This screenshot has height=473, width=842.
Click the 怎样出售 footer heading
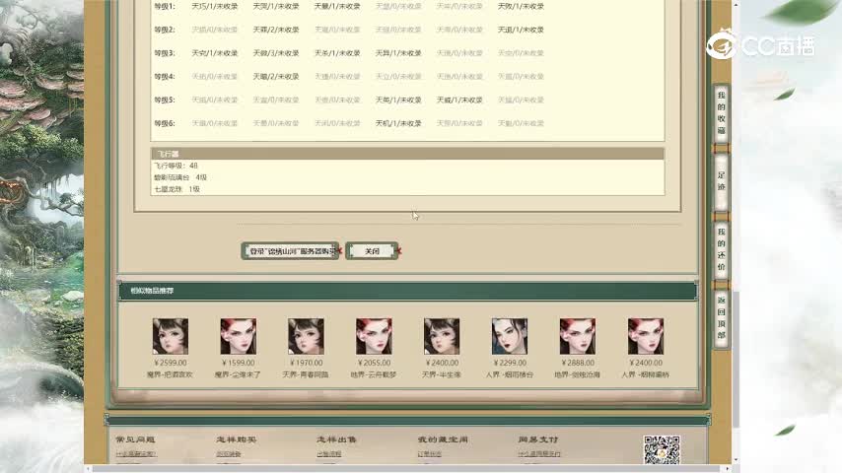tap(336, 439)
